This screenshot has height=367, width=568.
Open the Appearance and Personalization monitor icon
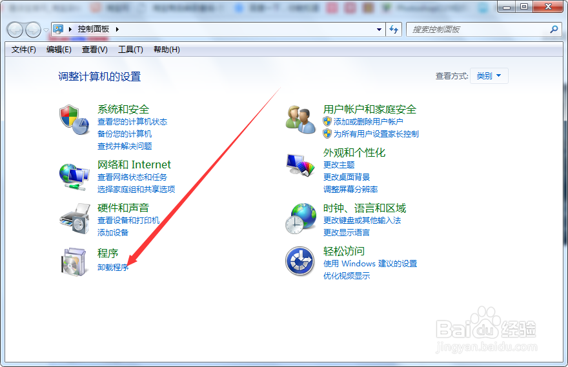click(x=300, y=165)
